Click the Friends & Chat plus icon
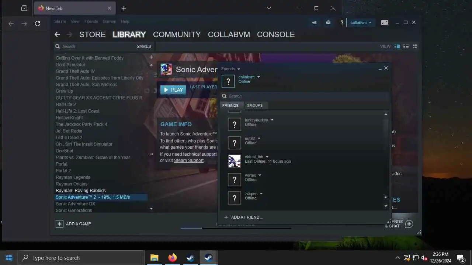The width and height of the screenshot is (472, 265). click(409, 224)
